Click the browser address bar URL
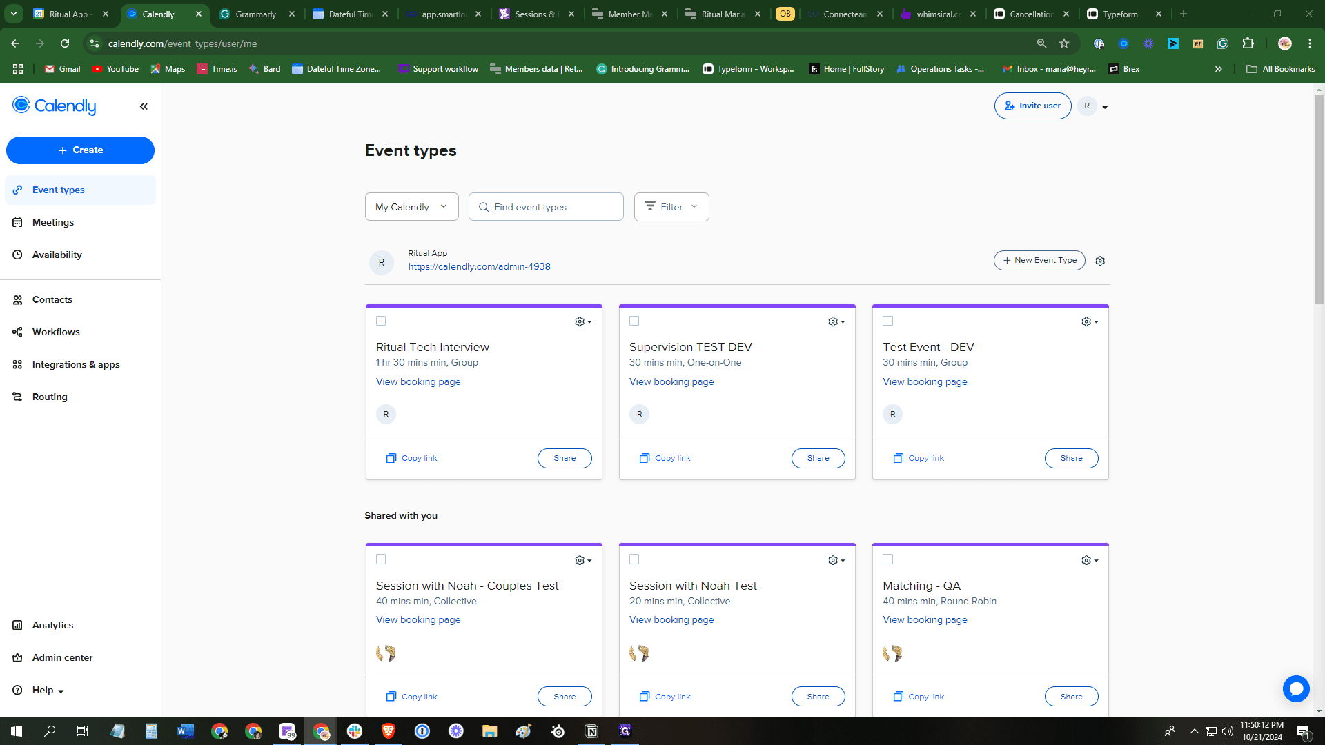Viewport: 1325px width, 745px height. point(182,43)
